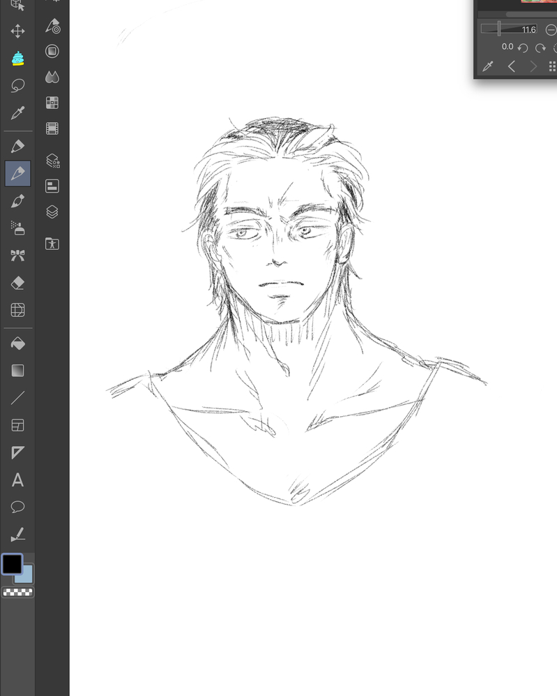
Task: Select the Text tool
Action: coord(17,480)
